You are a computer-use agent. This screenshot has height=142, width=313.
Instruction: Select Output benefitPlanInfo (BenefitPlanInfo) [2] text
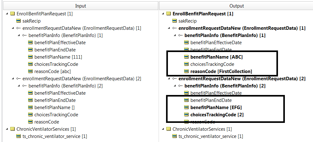225,86
